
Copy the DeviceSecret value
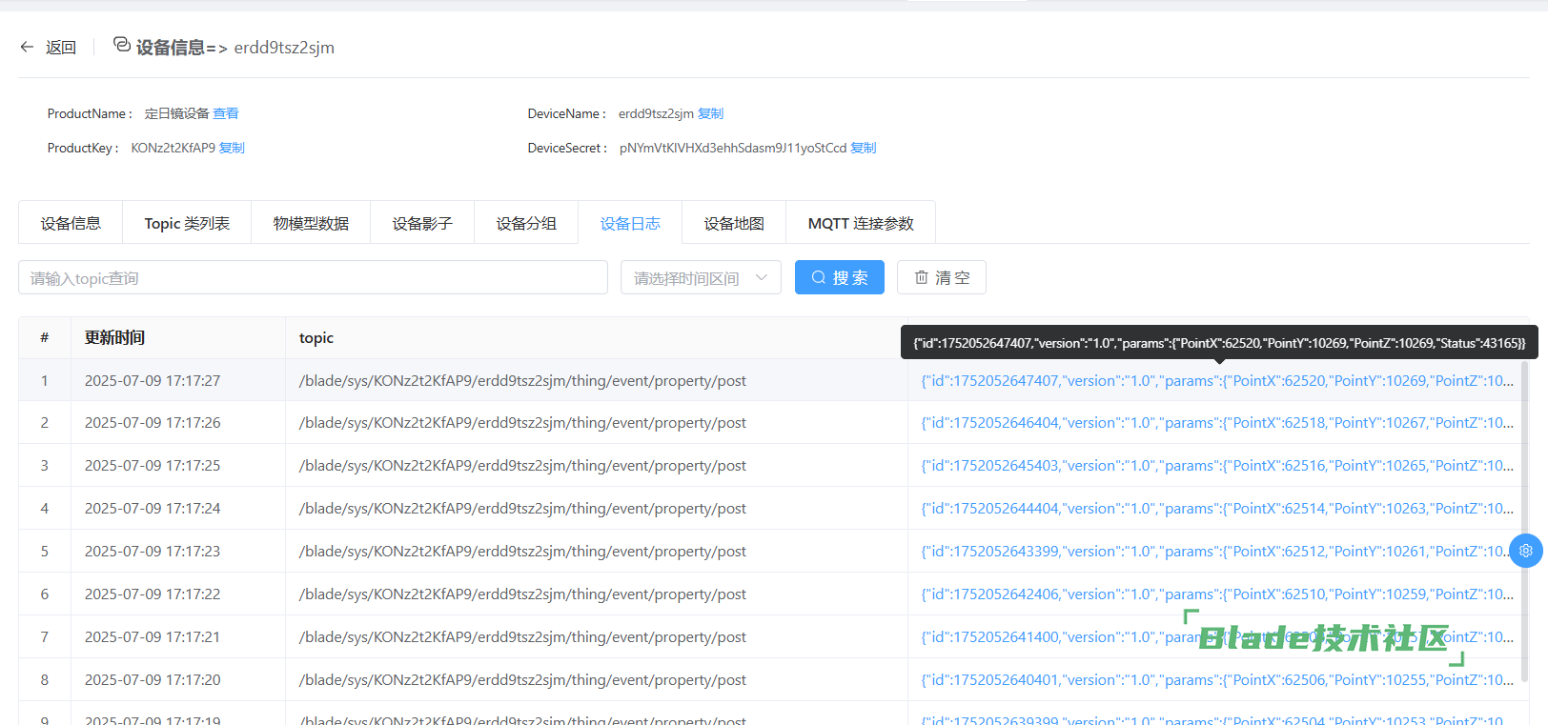click(x=863, y=148)
